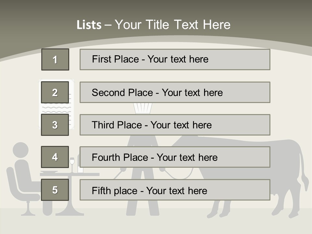Select the chair silhouette
The height and width of the screenshot is (234, 312).
coord(19,192)
